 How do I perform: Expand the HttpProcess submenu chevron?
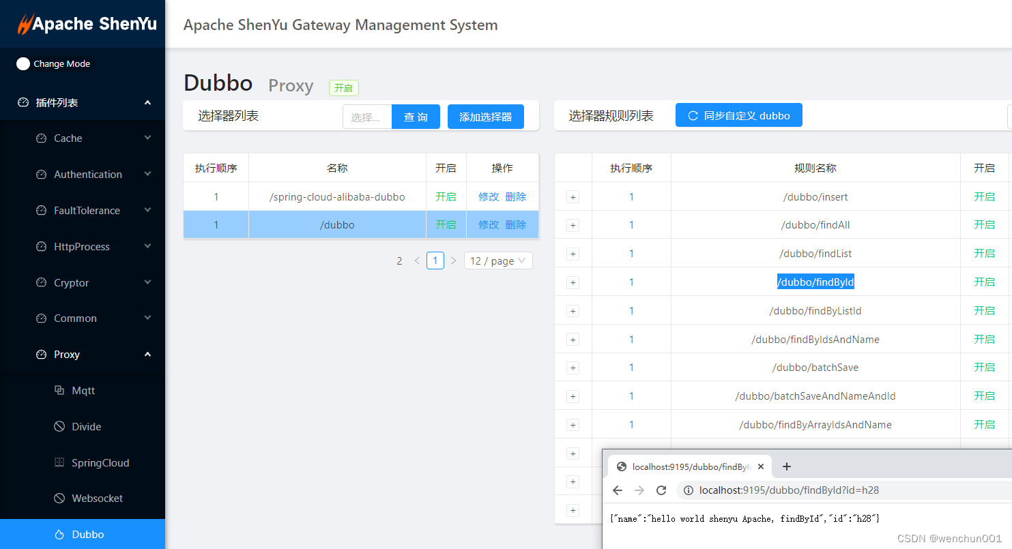(147, 246)
